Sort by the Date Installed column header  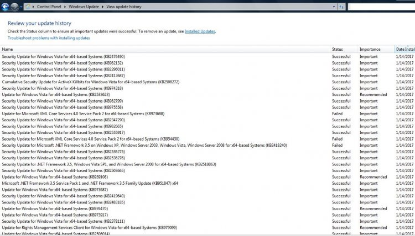pos(404,49)
